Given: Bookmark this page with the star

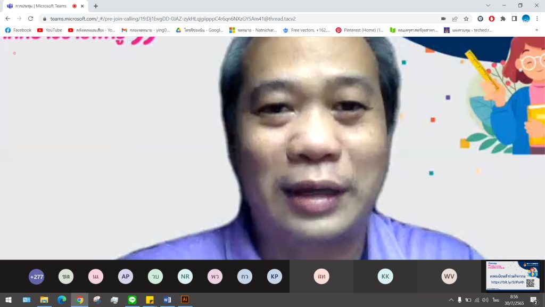Looking at the screenshot, I should (x=466, y=19).
